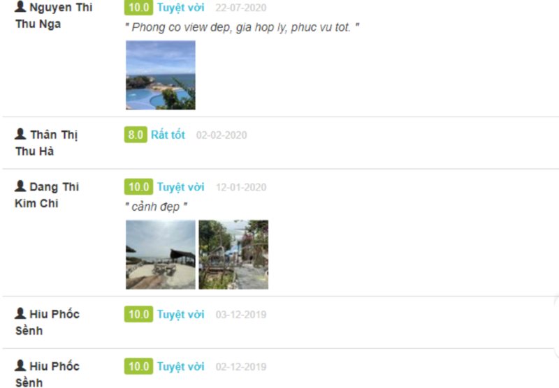Screen dimensions: 559x388
Task: Click the user icon of the 02-12-2019 reviewer
Action: point(20,365)
